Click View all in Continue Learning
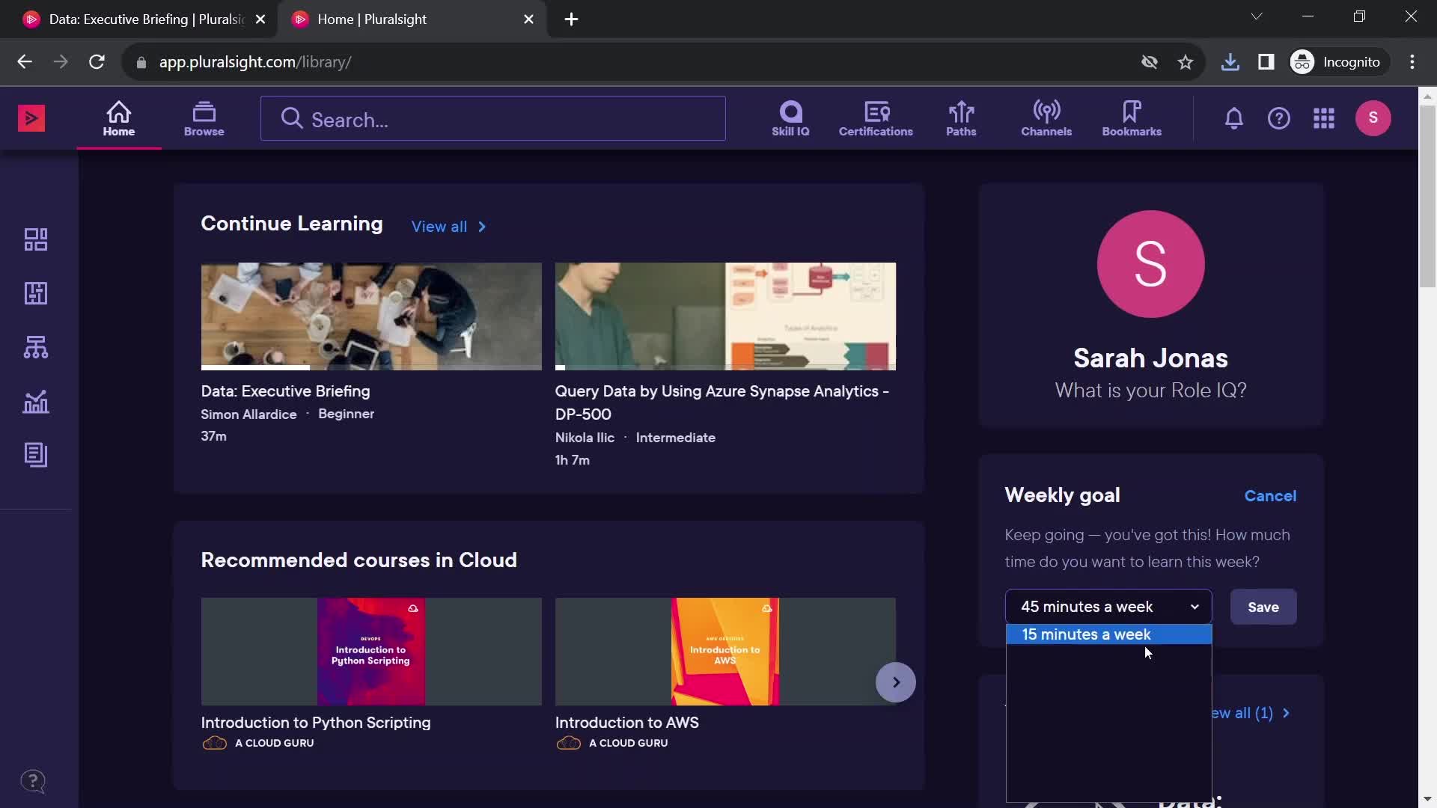 pos(449,227)
